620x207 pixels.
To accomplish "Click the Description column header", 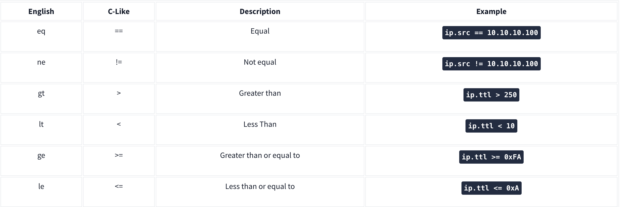I will point(260,12).
